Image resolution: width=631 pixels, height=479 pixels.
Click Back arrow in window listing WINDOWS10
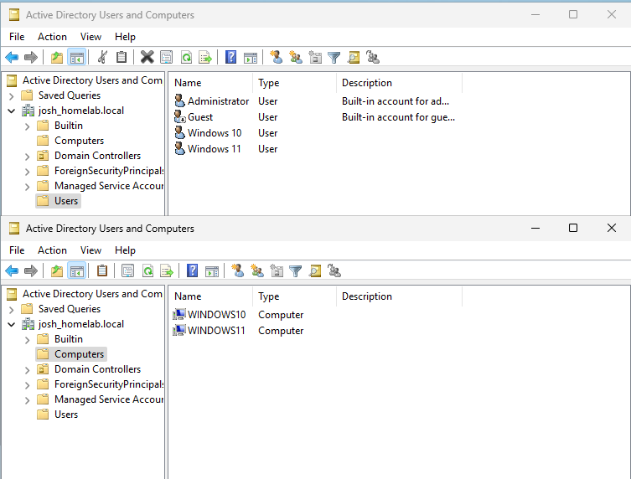point(12,271)
